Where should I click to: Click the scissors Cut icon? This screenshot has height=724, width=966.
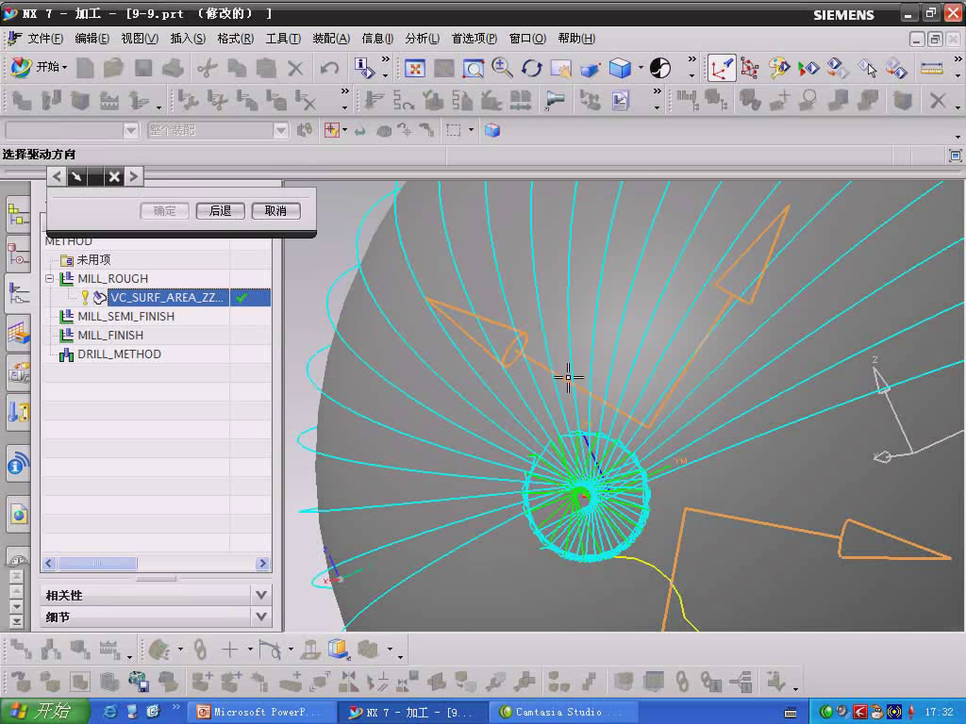pos(208,68)
